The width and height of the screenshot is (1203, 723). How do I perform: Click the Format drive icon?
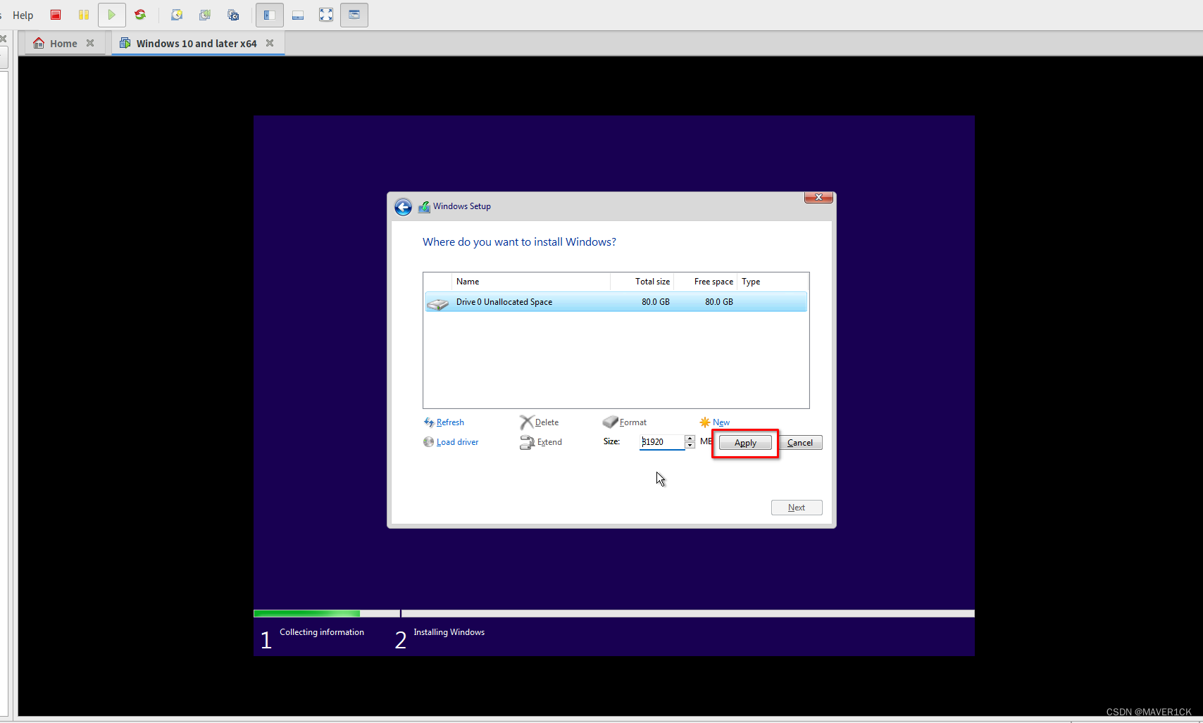click(610, 422)
